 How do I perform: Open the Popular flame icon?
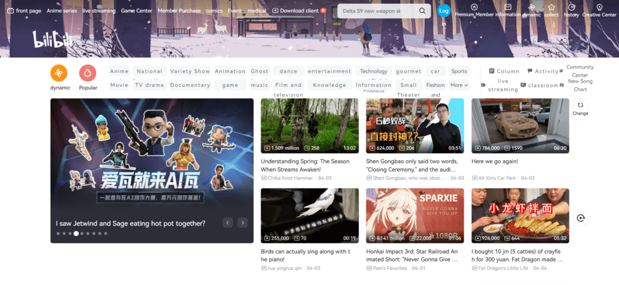click(x=88, y=73)
